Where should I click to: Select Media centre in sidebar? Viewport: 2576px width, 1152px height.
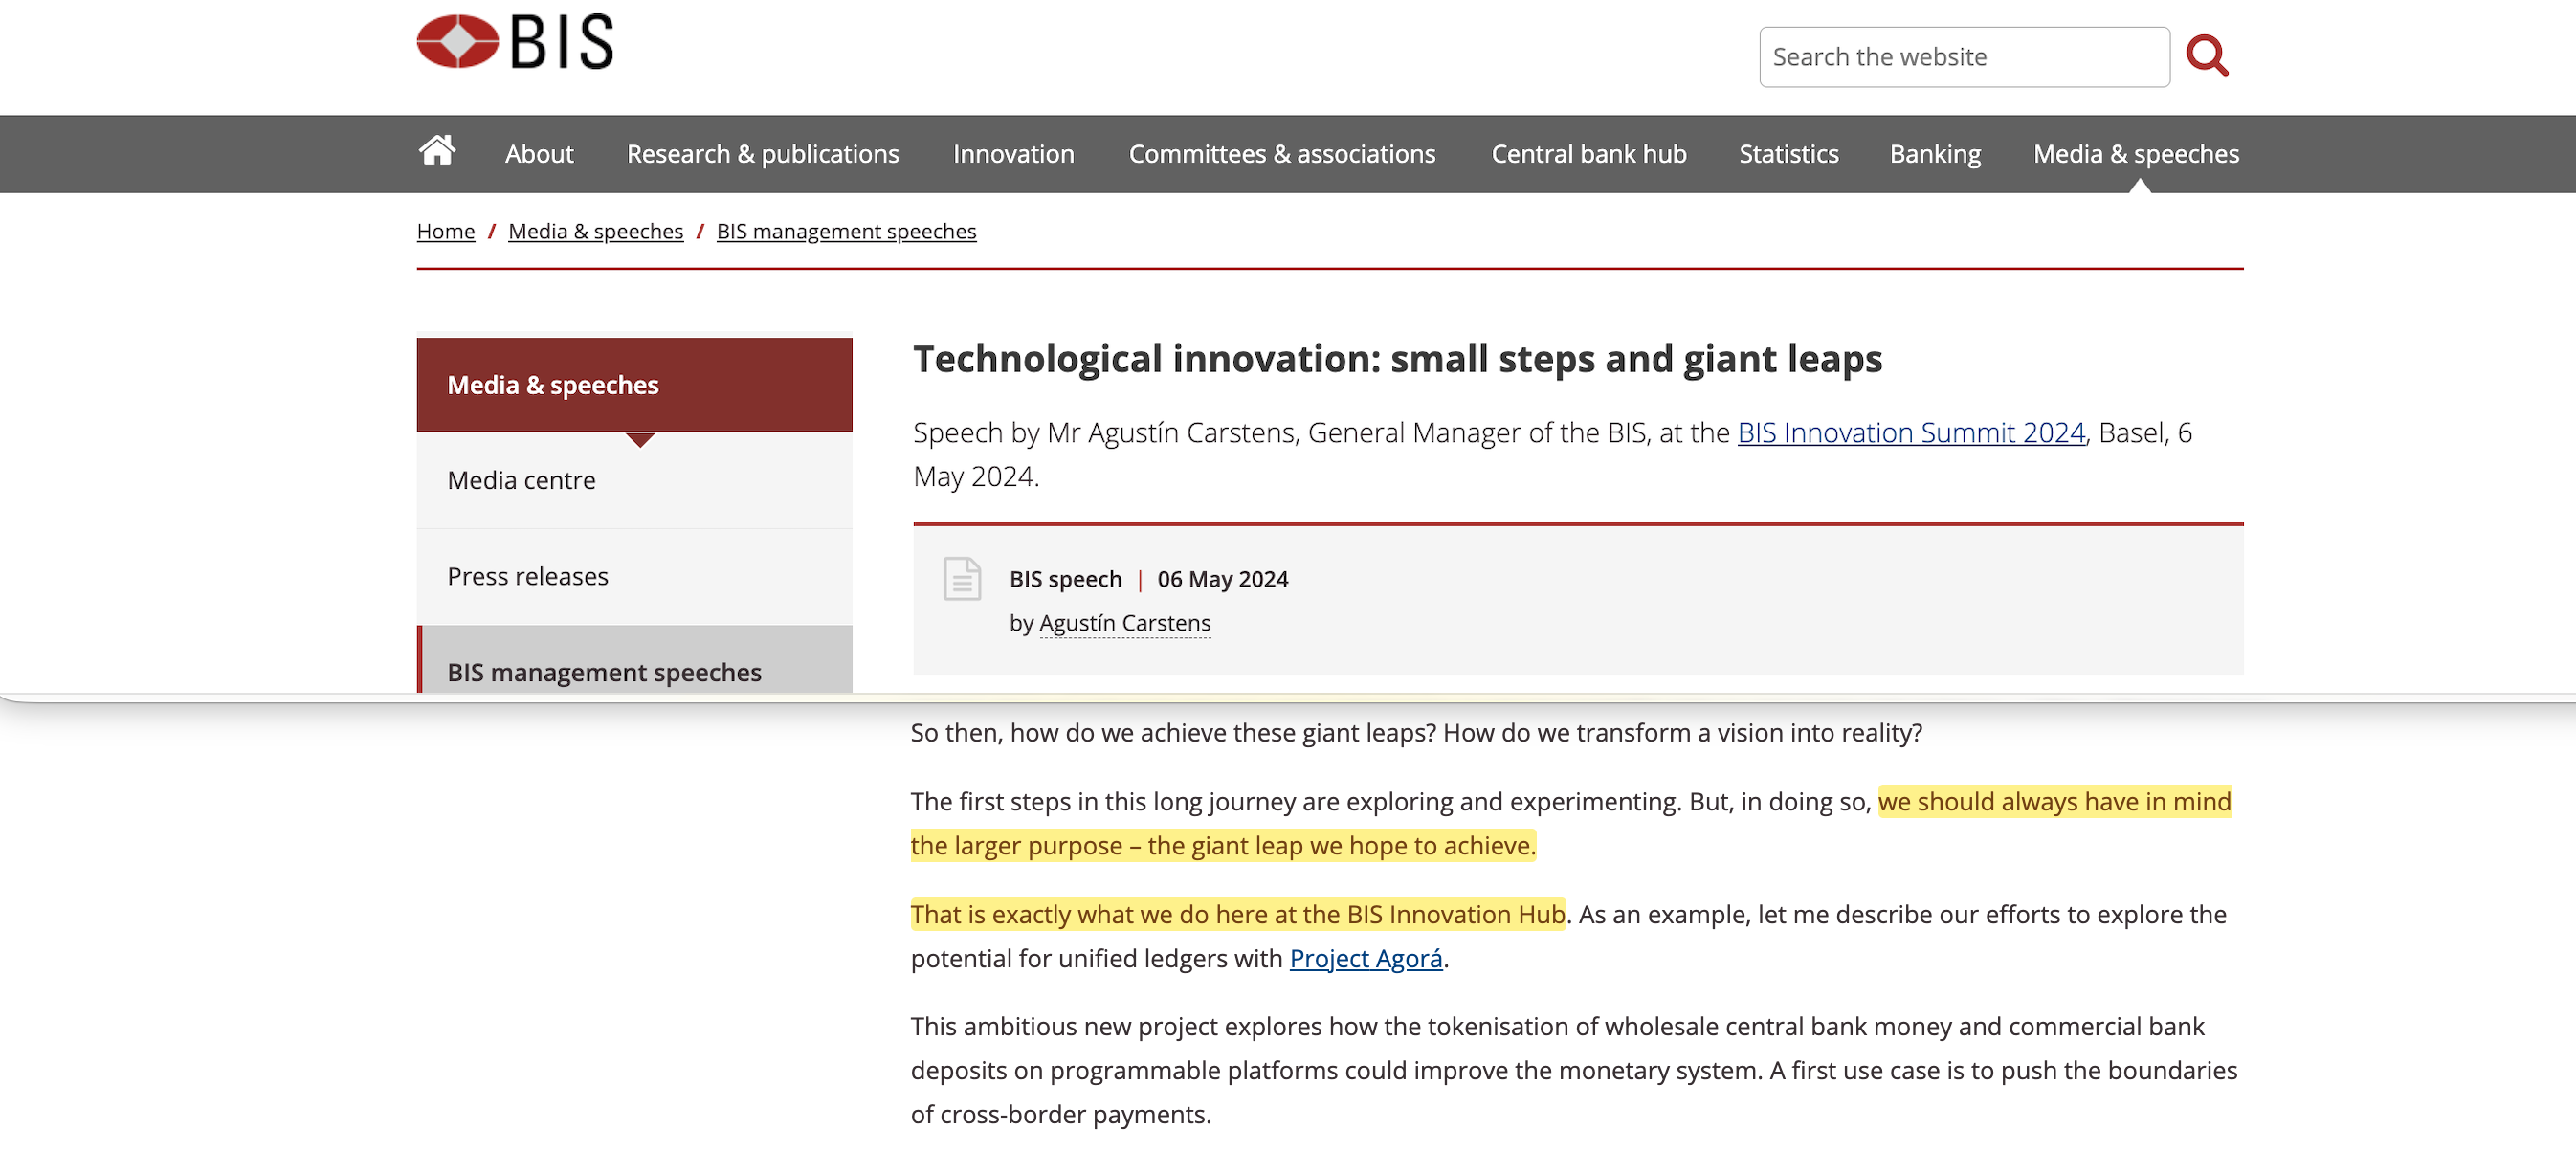click(x=521, y=480)
